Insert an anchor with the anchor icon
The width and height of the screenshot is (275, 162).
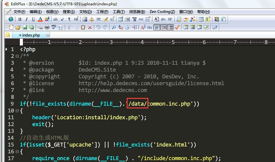(92, 20)
